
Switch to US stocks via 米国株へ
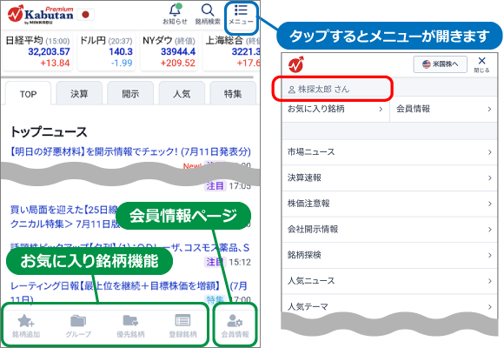440,64
